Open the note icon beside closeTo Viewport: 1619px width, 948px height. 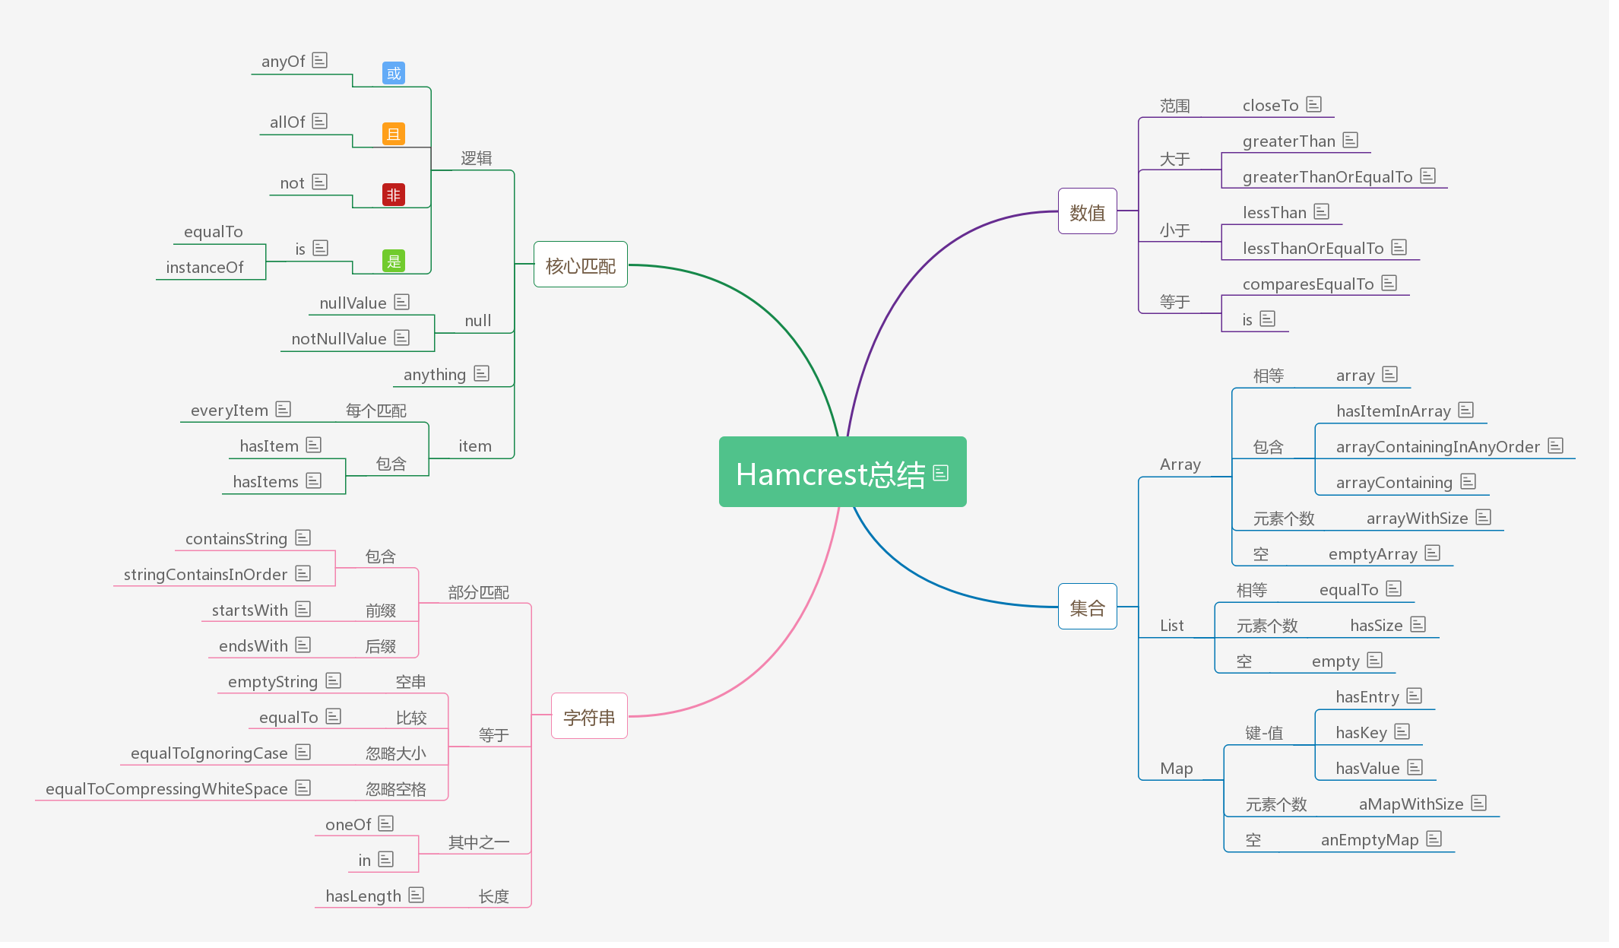tap(1314, 104)
